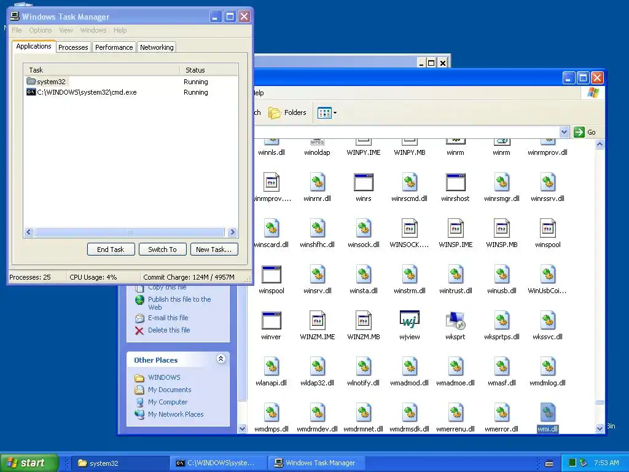The height and width of the screenshot is (472, 629).
Task: Open the winrnr.dll file icon
Action: tap(318, 182)
